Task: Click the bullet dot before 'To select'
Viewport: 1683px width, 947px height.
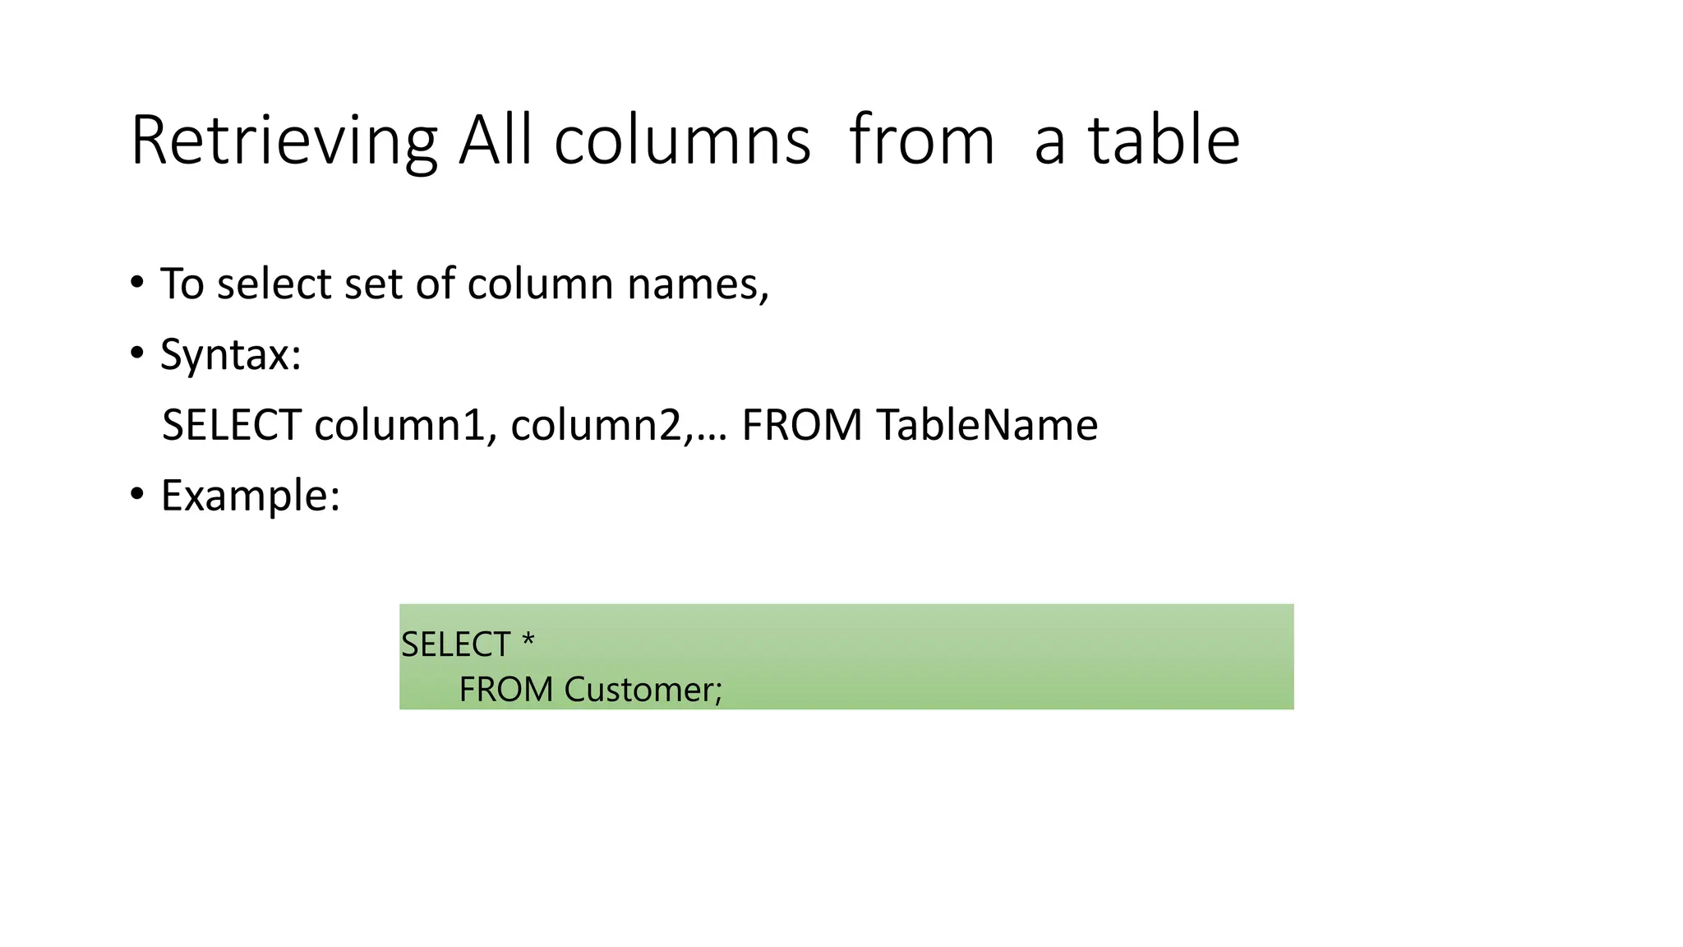Action: [x=136, y=284]
